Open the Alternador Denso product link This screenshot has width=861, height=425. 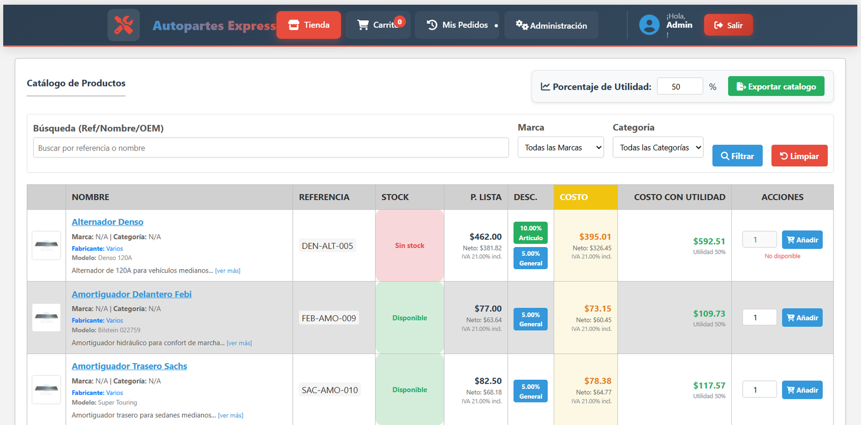click(x=108, y=222)
